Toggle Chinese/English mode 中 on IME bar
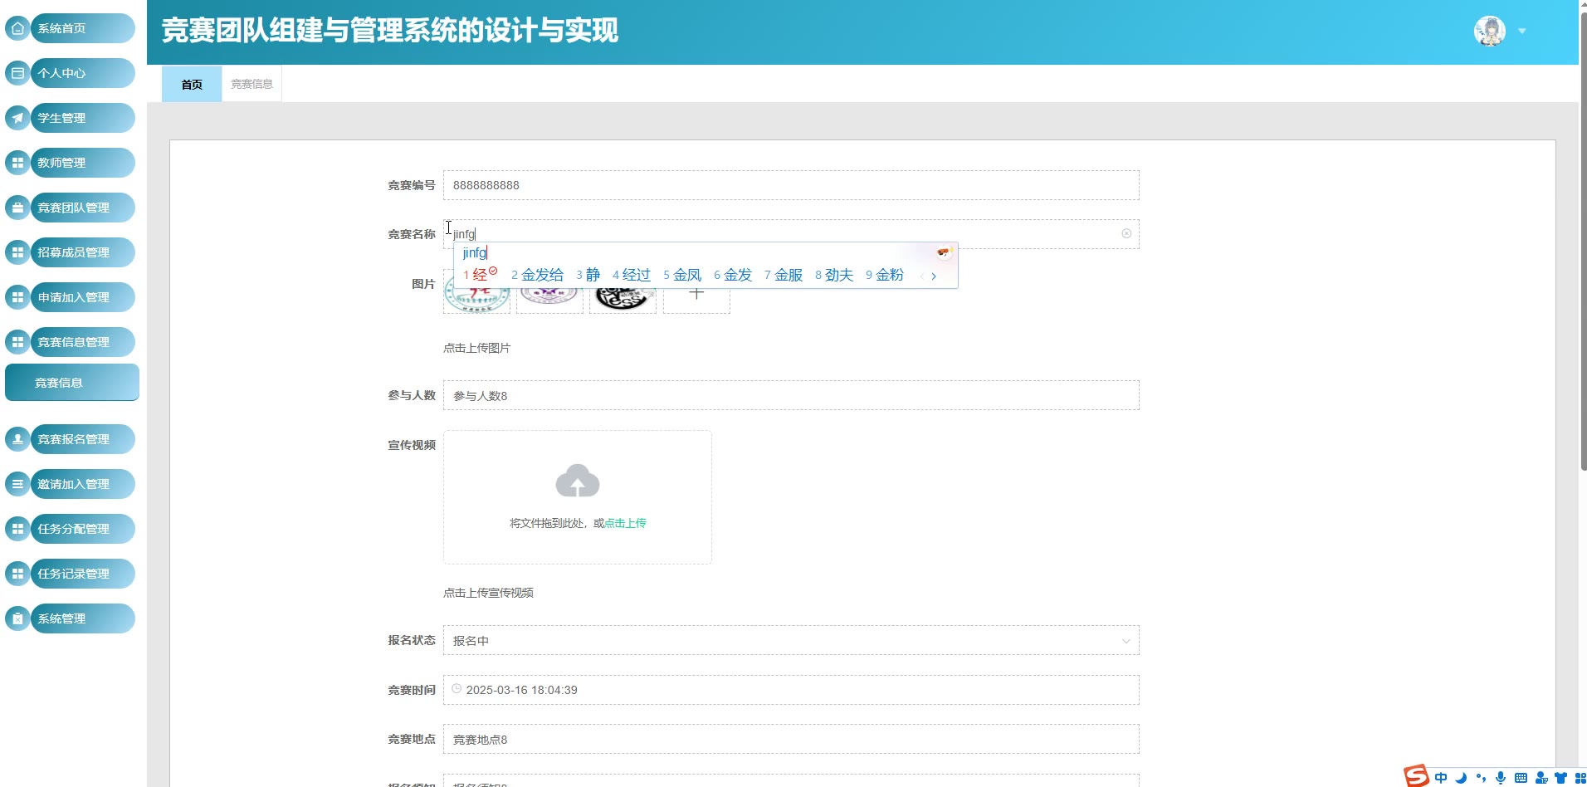Viewport: 1587px width, 787px height. [1441, 778]
